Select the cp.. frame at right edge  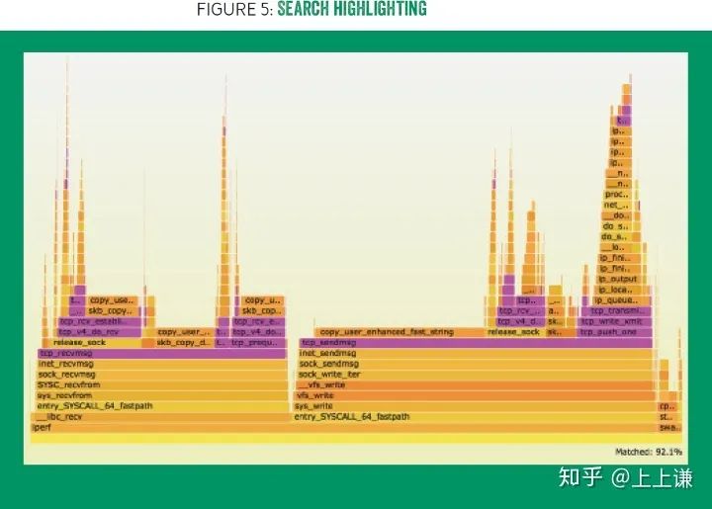[x=667, y=406]
